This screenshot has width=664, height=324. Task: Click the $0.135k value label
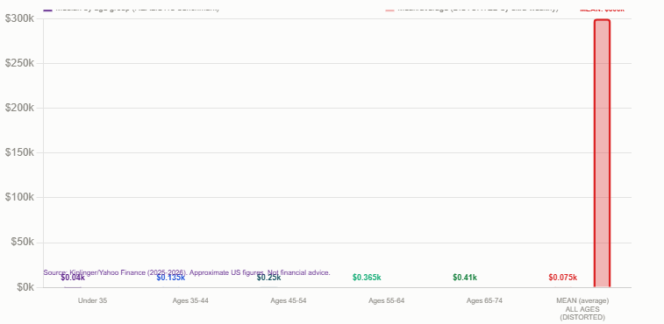pyautogui.click(x=171, y=278)
